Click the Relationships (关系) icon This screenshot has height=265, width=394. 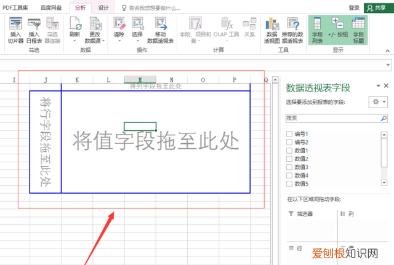pos(249,23)
